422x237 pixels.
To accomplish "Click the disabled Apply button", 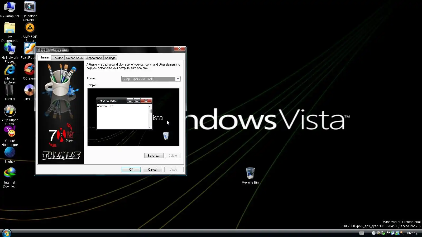I will point(174,170).
